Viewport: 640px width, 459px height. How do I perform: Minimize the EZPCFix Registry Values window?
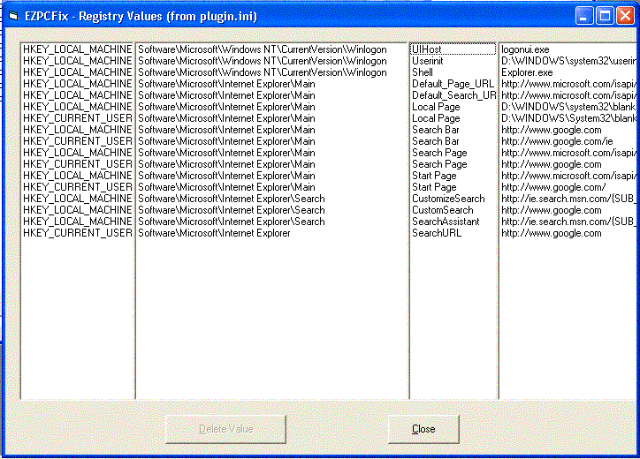coord(584,16)
